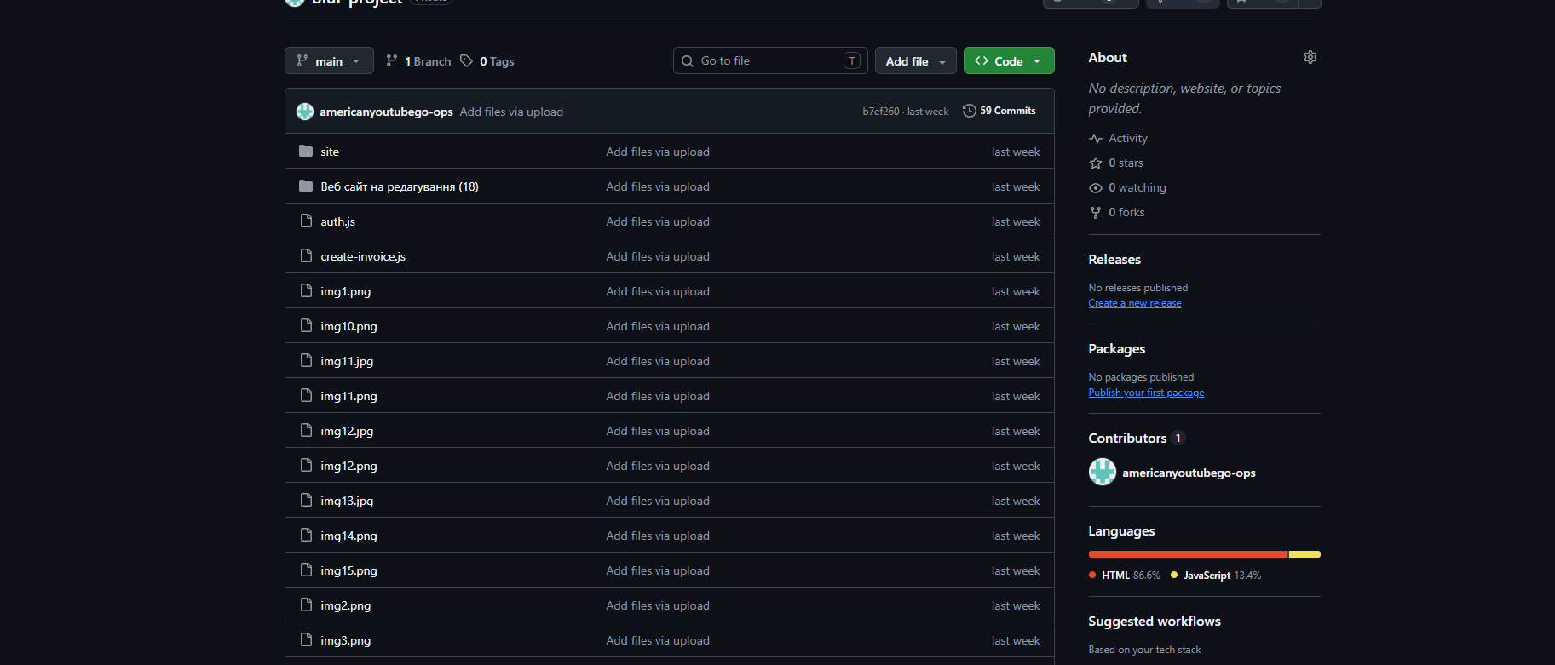Screen dimensions: 1555x665
Task: Focus the Go to file search field
Action: (x=770, y=60)
